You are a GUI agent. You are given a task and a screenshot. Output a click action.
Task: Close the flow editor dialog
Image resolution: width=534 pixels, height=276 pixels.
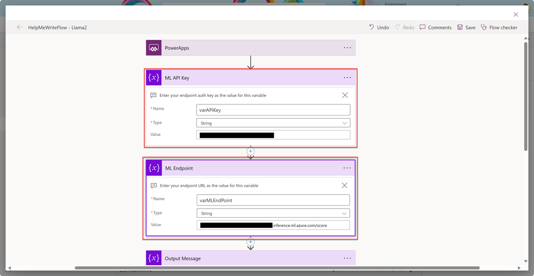pos(516,14)
